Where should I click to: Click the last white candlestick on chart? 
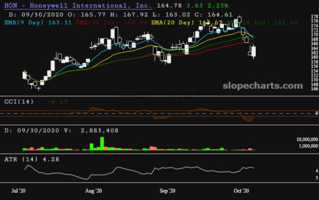[x=254, y=51]
